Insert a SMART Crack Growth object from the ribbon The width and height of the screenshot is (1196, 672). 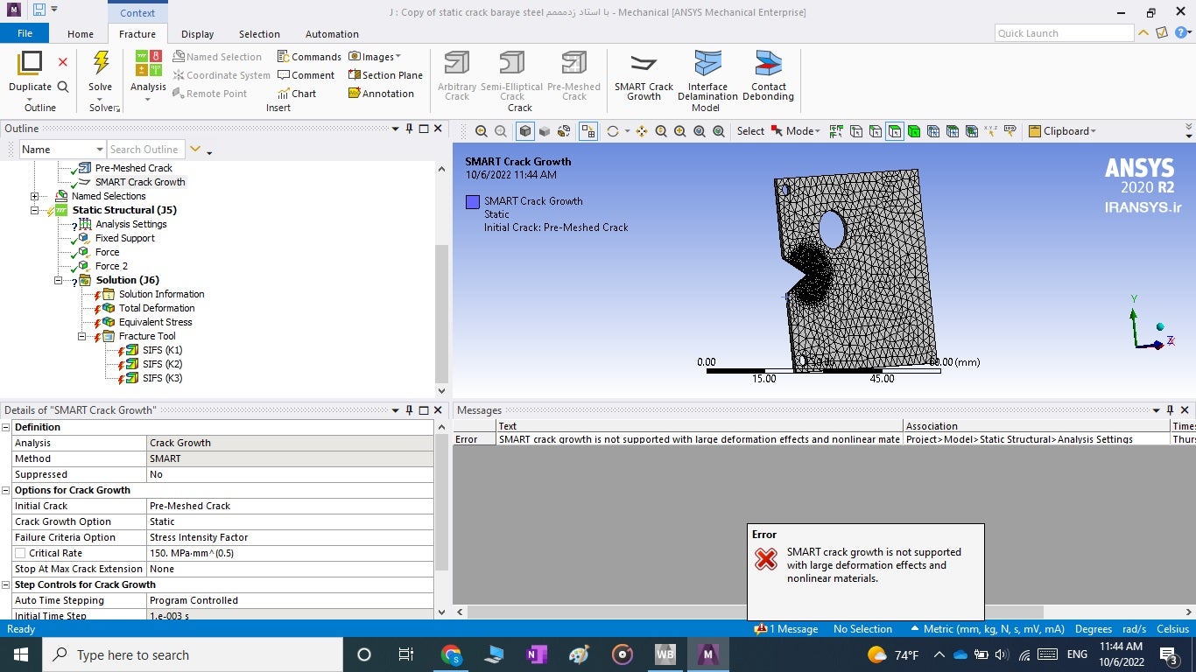644,75
